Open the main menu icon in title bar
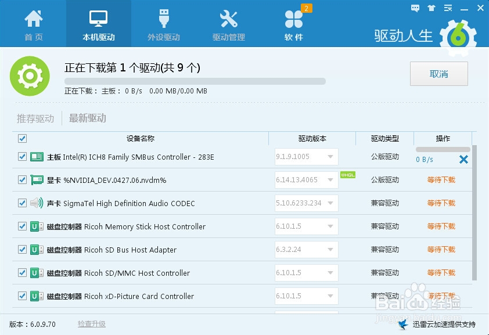 click(448, 8)
